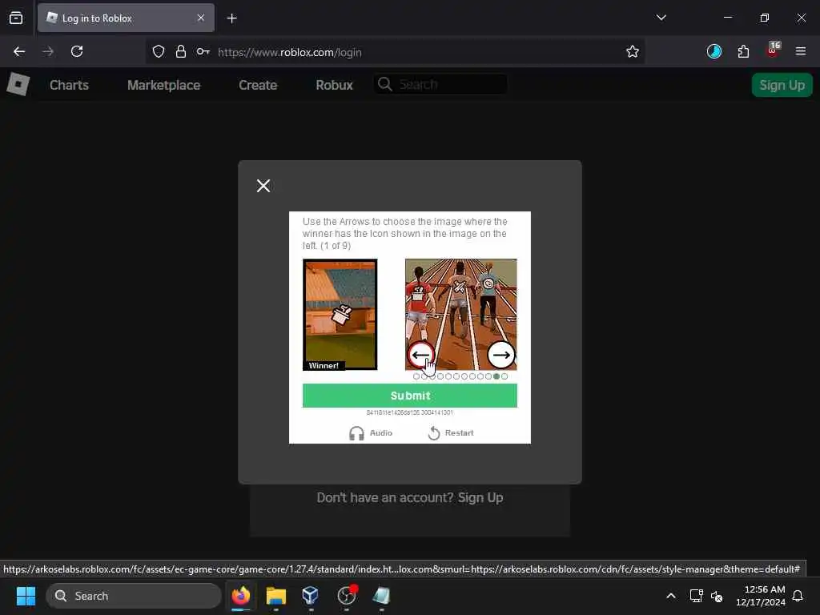Click the taskbar Search box

134,596
